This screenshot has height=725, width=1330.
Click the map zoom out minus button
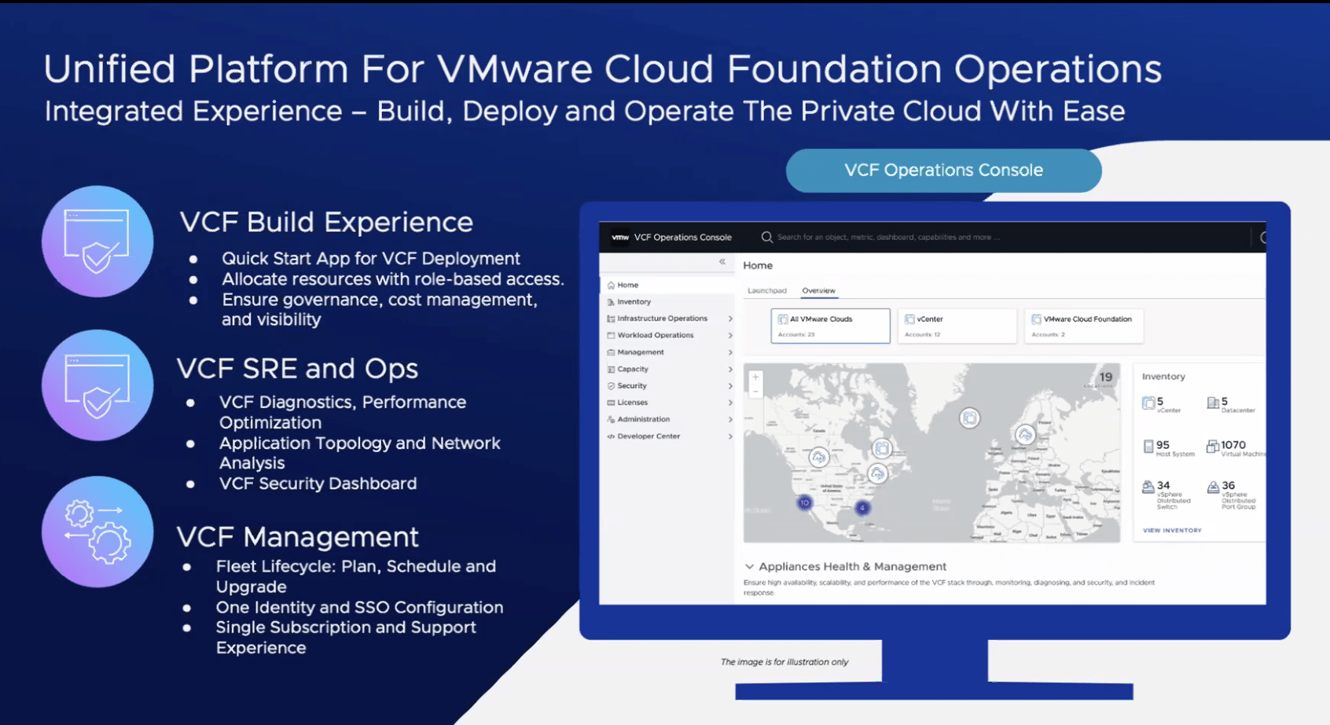pos(755,391)
